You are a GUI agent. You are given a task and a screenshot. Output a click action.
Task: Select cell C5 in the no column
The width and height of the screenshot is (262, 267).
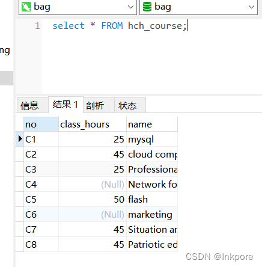pos(41,199)
